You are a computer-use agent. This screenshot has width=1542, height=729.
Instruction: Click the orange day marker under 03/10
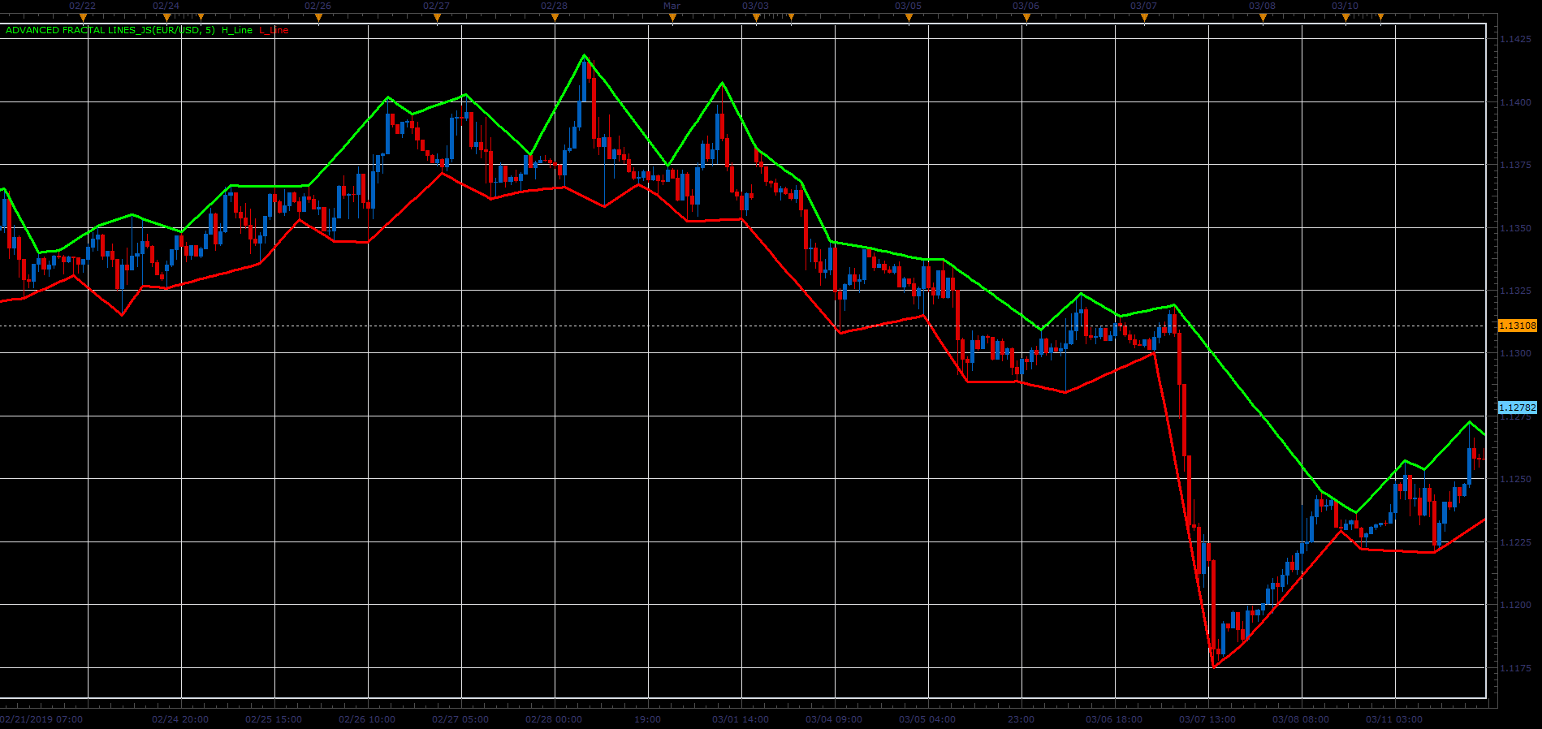(x=1345, y=17)
